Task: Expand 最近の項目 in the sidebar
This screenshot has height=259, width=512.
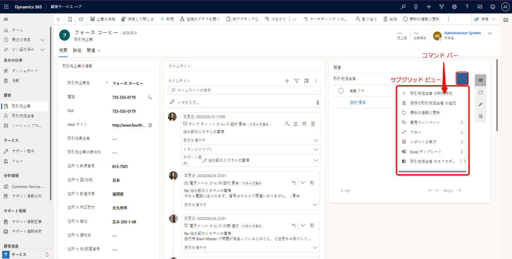Action: click(42, 40)
